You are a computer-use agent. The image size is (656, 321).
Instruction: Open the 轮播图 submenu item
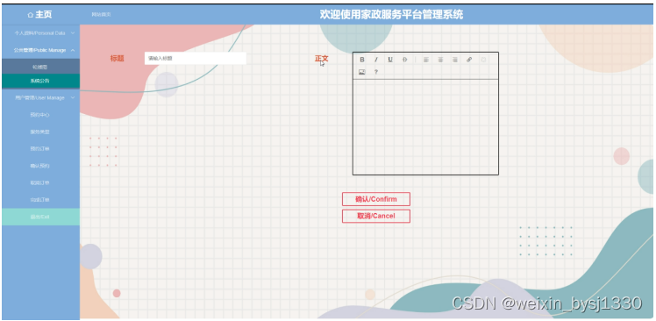[x=40, y=66]
